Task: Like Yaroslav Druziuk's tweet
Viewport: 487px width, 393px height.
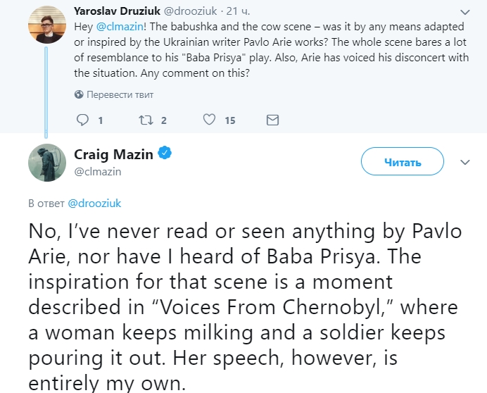Action: coord(209,120)
